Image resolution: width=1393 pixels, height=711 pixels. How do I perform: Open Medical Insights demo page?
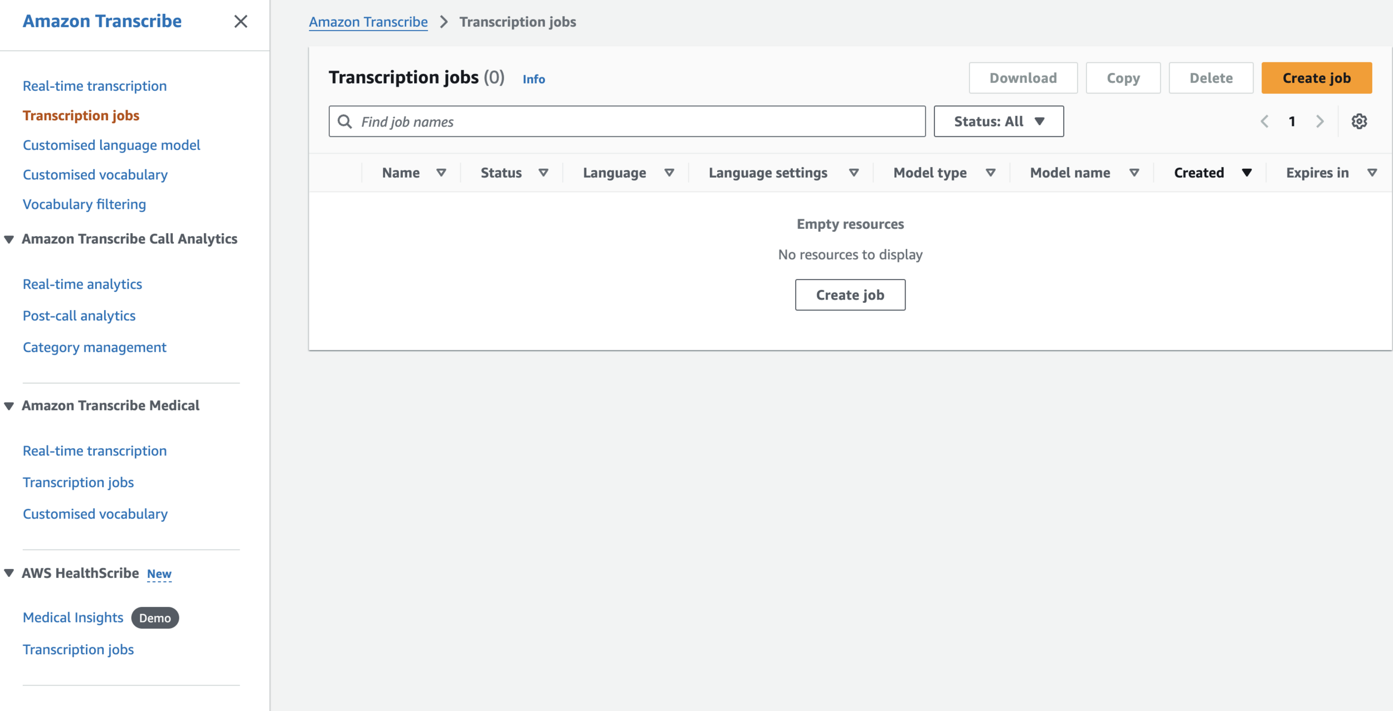tap(73, 617)
